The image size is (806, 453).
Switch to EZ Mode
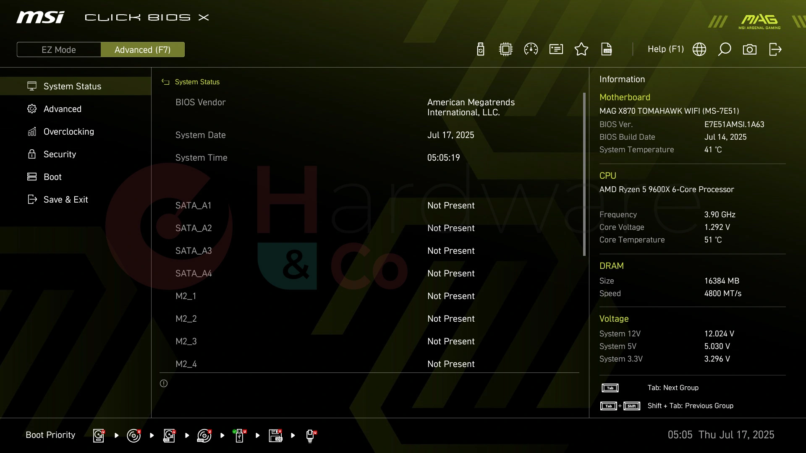(59, 49)
